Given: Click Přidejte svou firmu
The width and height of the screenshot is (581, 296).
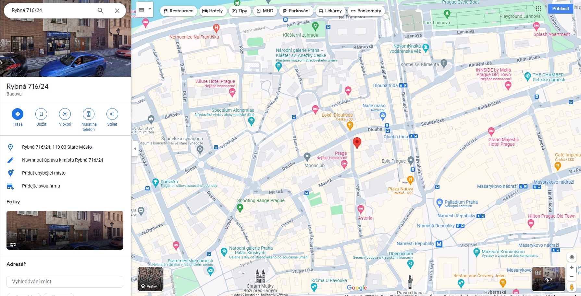Looking at the screenshot, I should click(x=41, y=186).
